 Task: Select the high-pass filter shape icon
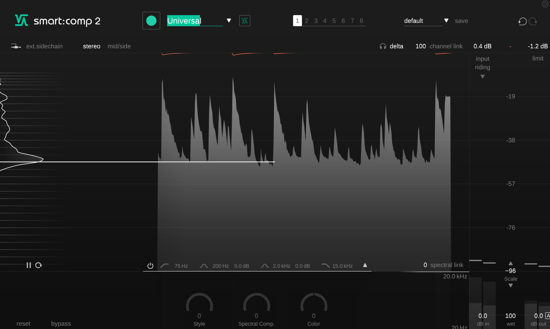click(x=165, y=266)
